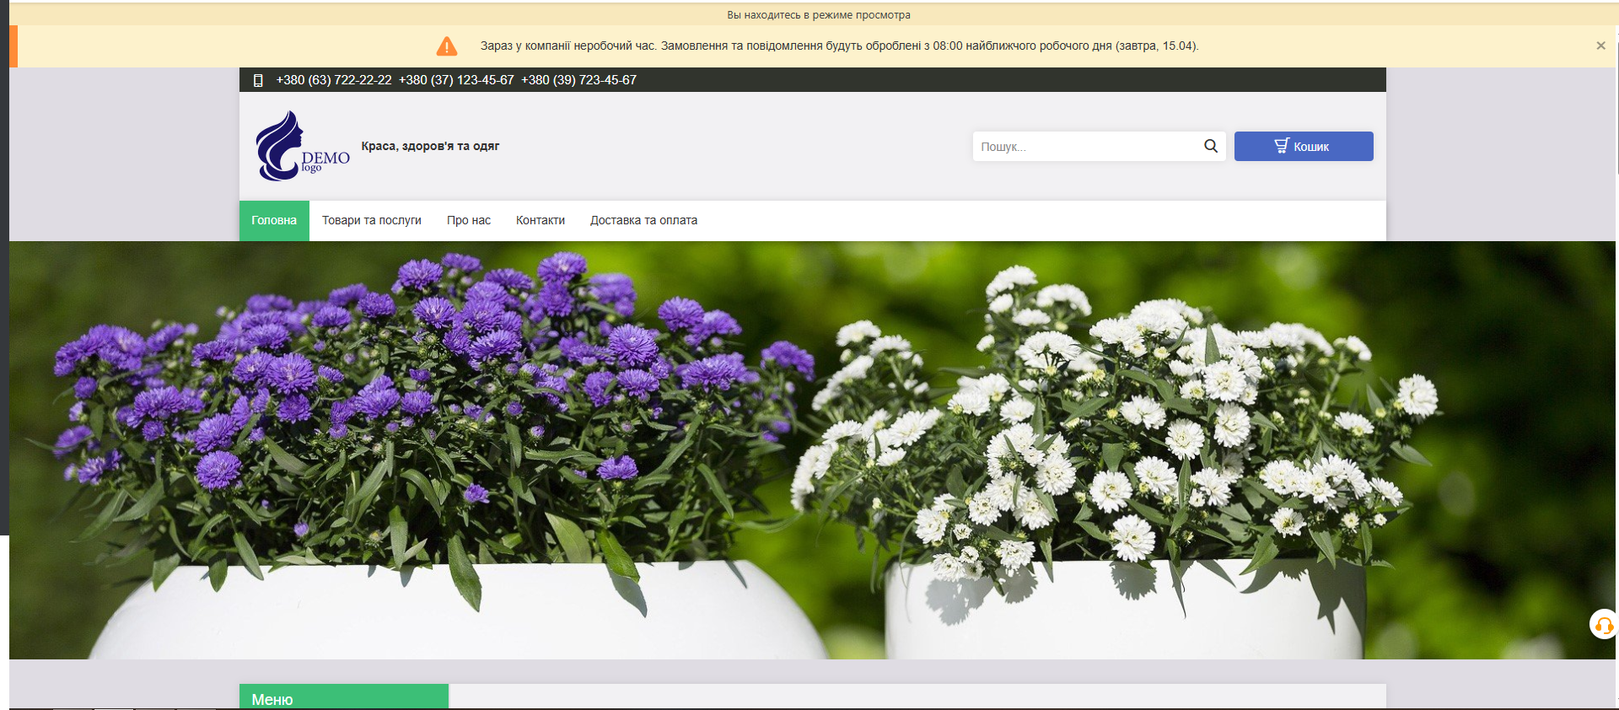Viewport: 1619px width, 710px height.
Task: Dismiss the non-working hours notification
Action: [x=1600, y=46]
